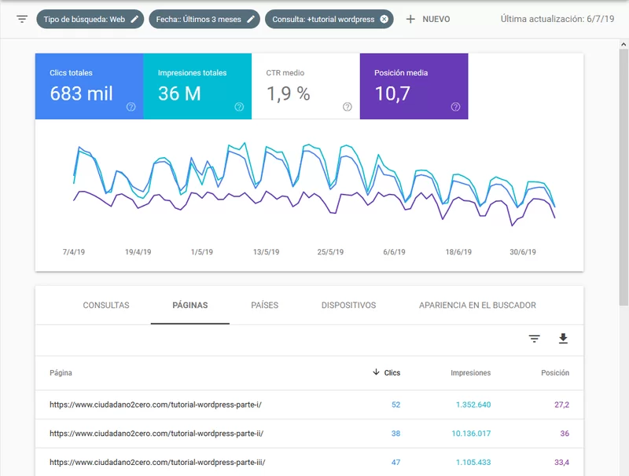Toggle the Posición media metric card

tap(414, 86)
